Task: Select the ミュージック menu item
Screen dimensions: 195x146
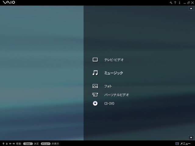Action: point(114,73)
